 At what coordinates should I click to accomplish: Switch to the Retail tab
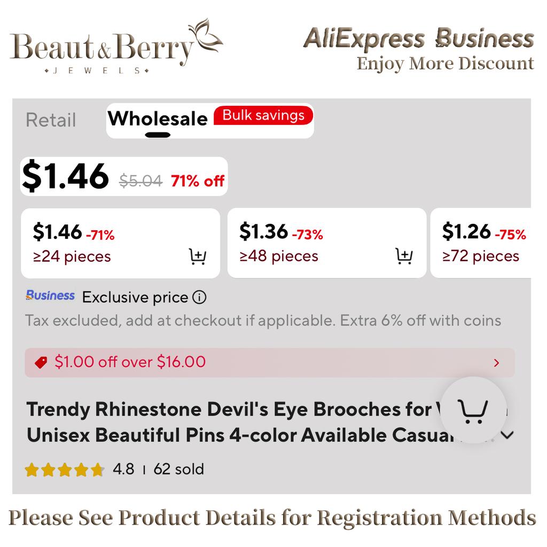(x=51, y=120)
